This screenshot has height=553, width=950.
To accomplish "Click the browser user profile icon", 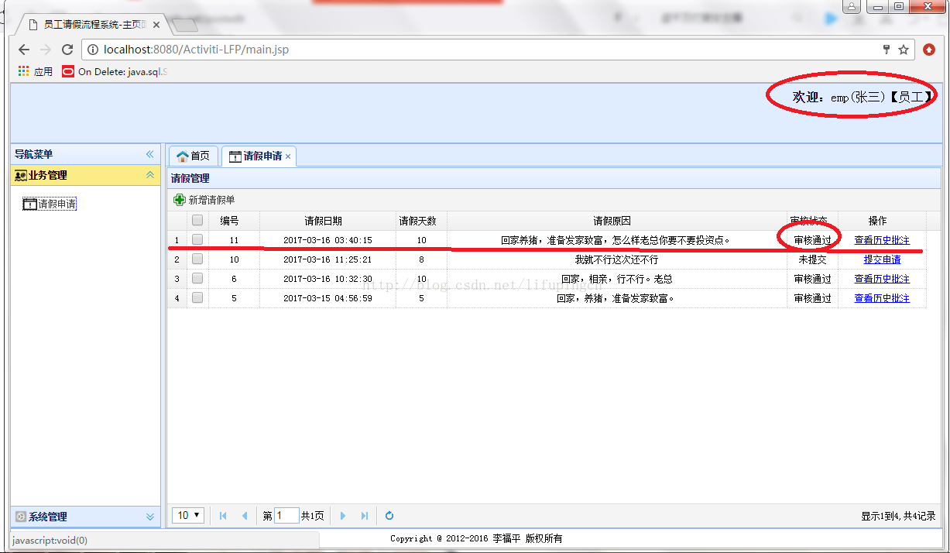I will (x=852, y=6).
